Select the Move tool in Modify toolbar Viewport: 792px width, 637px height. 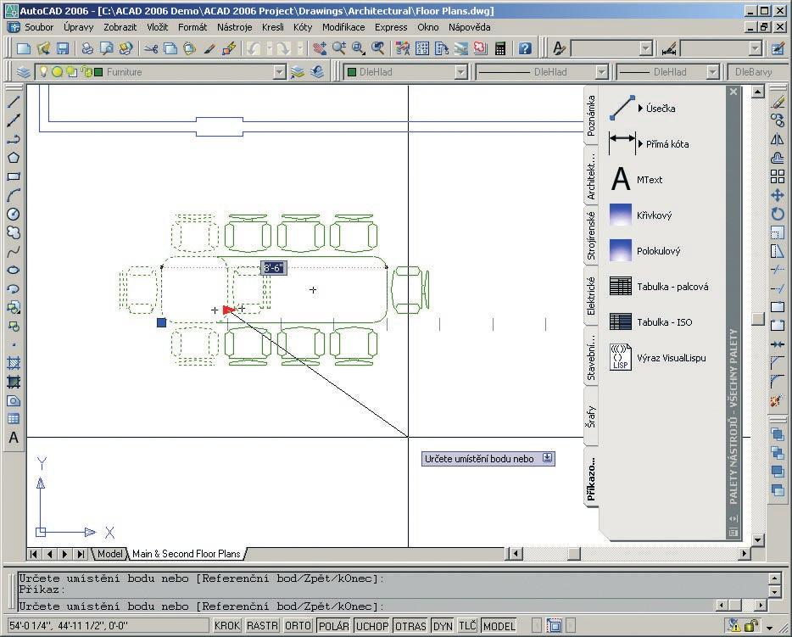[778, 195]
